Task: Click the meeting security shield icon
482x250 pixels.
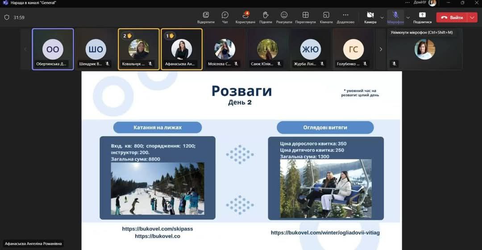Action: point(7,17)
